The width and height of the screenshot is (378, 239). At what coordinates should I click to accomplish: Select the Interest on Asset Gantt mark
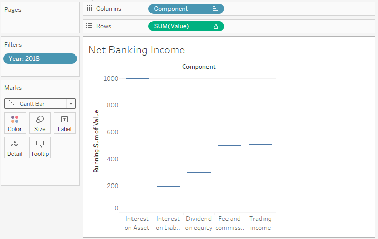pos(138,79)
